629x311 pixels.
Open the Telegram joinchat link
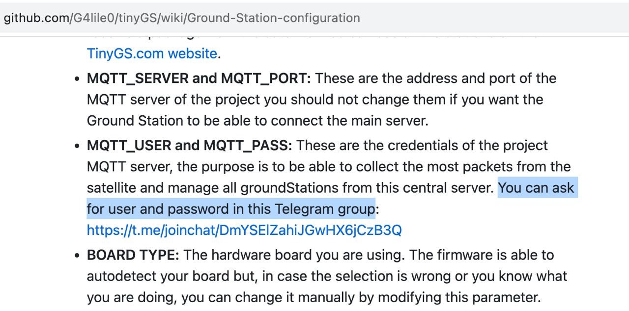[x=244, y=230]
